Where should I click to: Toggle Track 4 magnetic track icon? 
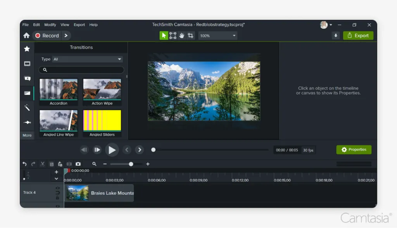pyautogui.click(x=57, y=193)
